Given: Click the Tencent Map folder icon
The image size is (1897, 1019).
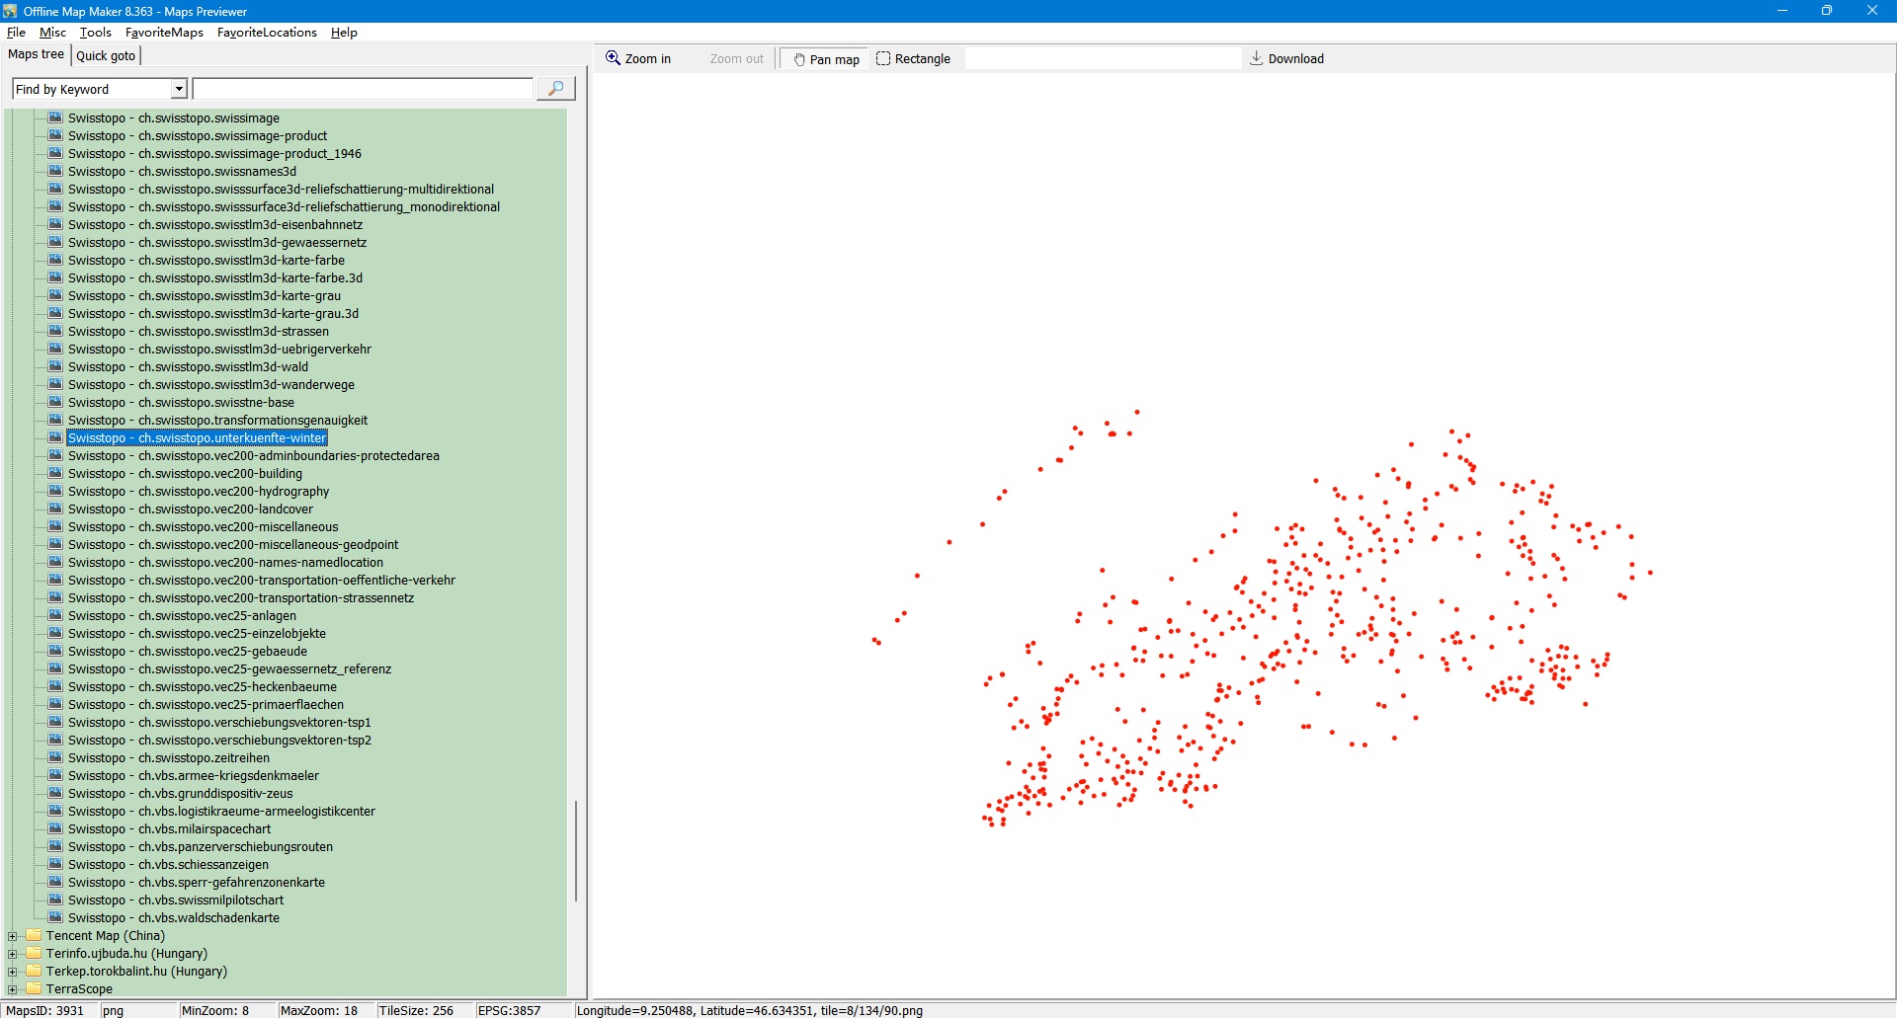Looking at the screenshot, I should click(34, 936).
